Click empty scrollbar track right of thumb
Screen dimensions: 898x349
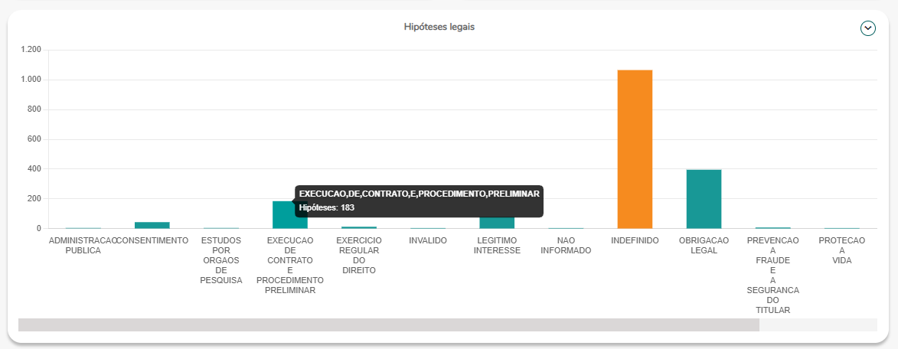[x=817, y=325]
